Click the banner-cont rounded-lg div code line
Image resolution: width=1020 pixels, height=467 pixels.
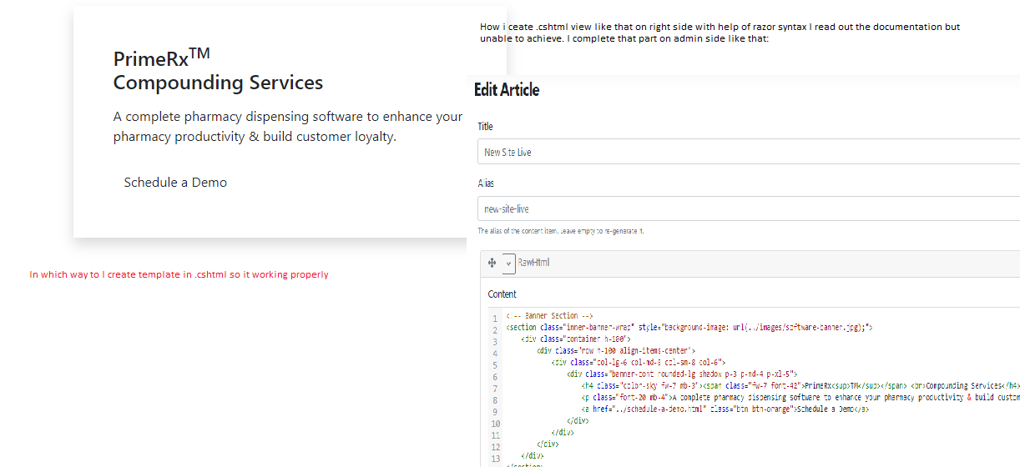click(x=683, y=374)
